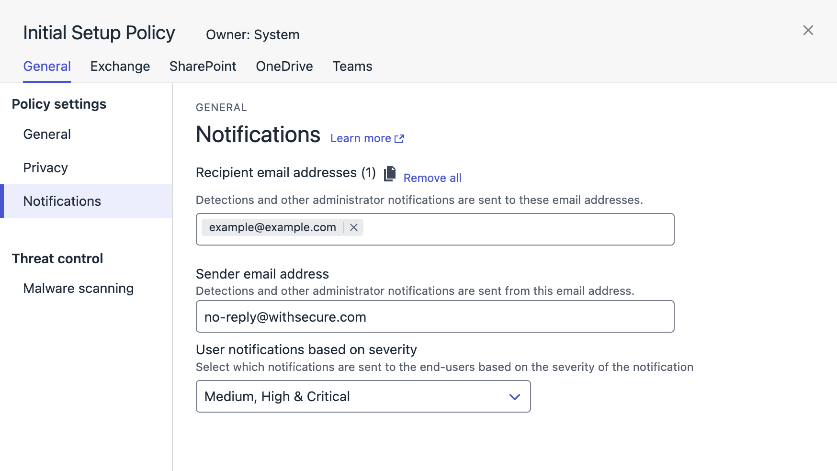Open the Privacy settings section
837x471 pixels.
(45, 168)
